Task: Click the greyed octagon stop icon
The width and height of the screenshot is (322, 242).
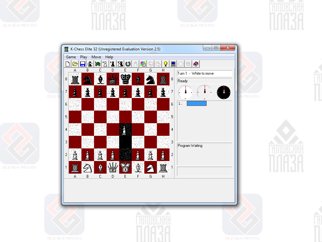Action: point(181,64)
